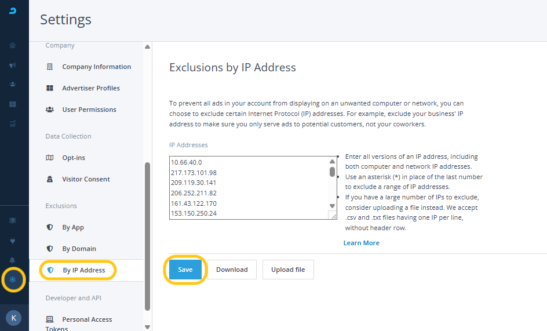Open the Learn More link
The image size is (547, 331).
361,243
